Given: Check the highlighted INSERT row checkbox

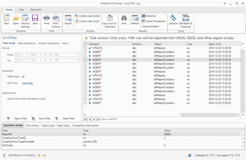Looking at the screenshot, I should [x=85, y=60].
